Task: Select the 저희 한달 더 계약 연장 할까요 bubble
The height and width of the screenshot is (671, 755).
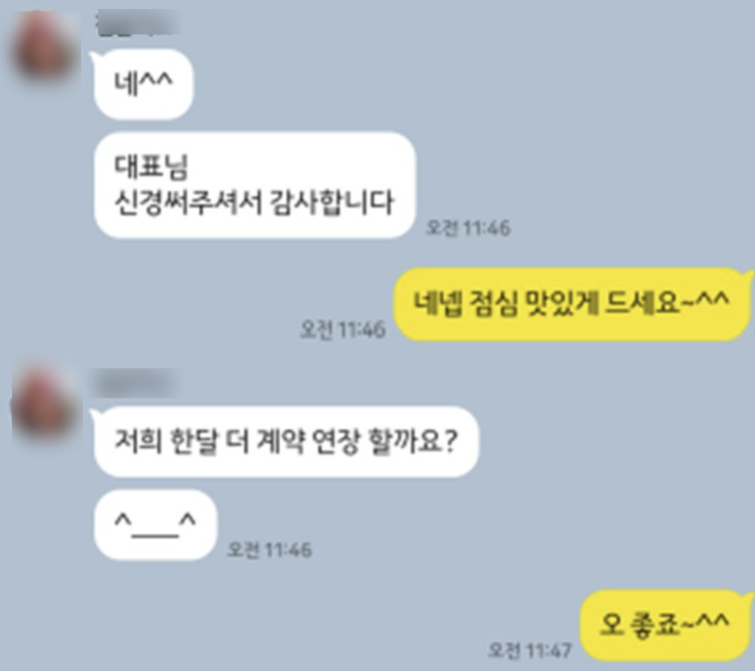Action: [286, 441]
